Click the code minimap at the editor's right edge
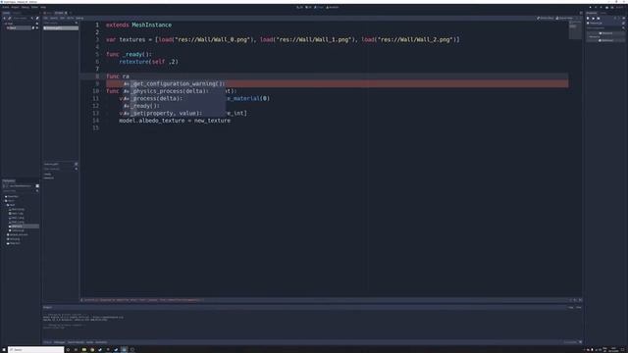 coord(575,29)
